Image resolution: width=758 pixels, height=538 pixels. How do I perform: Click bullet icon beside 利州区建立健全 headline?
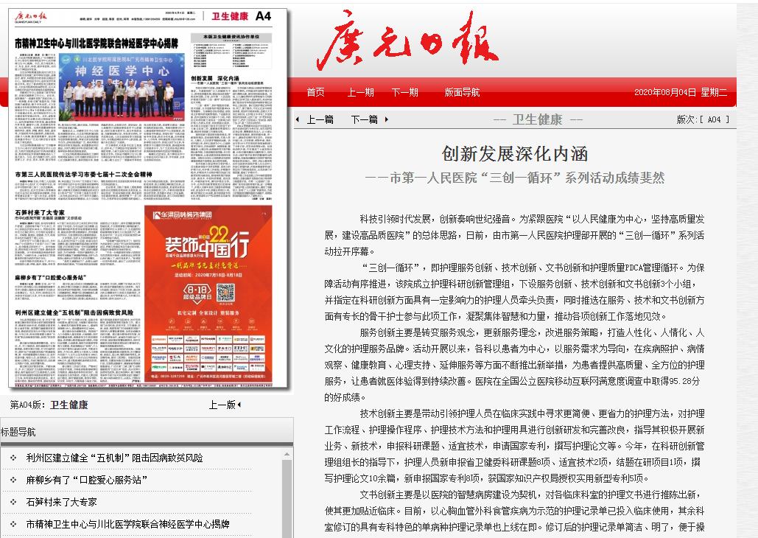pyautogui.click(x=13, y=458)
